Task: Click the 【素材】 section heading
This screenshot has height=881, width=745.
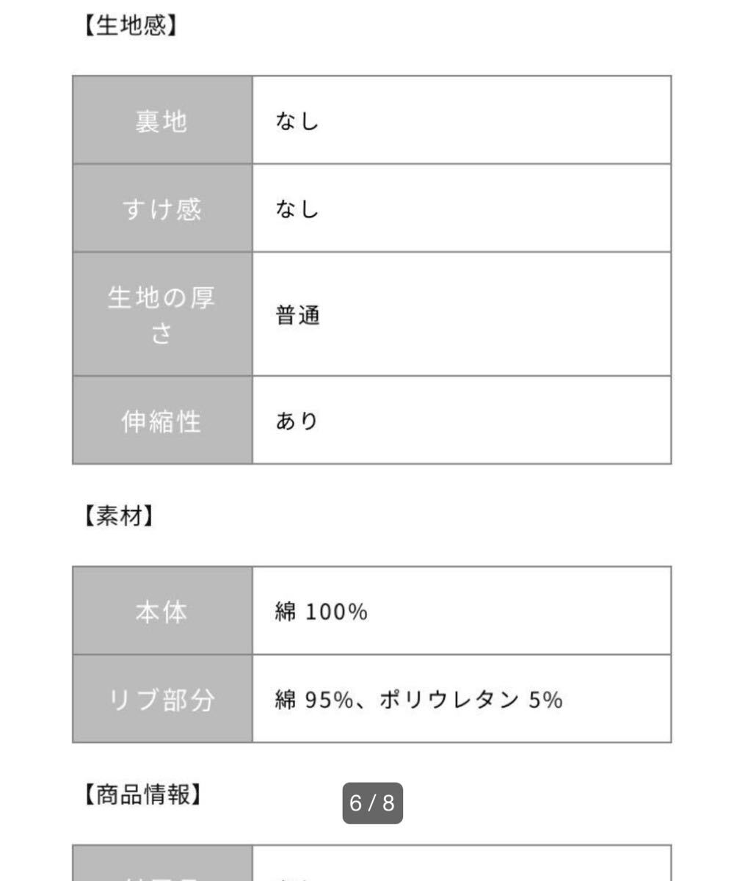Action: [117, 516]
